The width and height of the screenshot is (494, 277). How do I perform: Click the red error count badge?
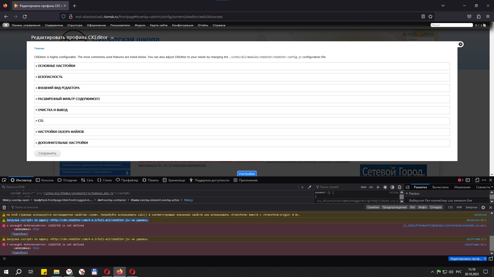(461, 180)
